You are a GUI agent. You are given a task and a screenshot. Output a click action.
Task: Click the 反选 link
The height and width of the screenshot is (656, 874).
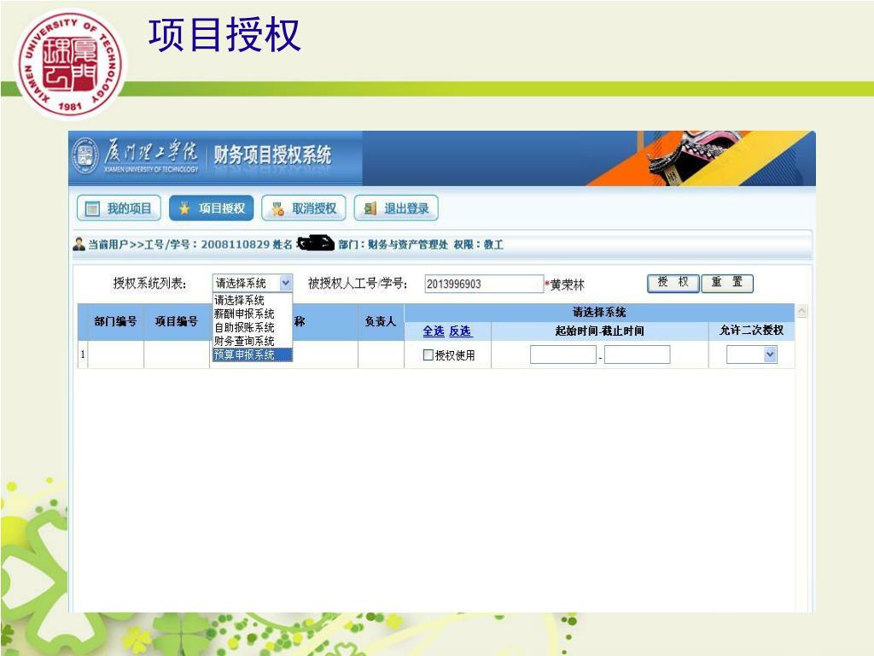click(460, 331)
